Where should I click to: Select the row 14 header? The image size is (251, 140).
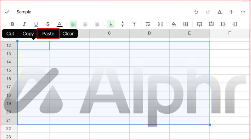point(9,62)
